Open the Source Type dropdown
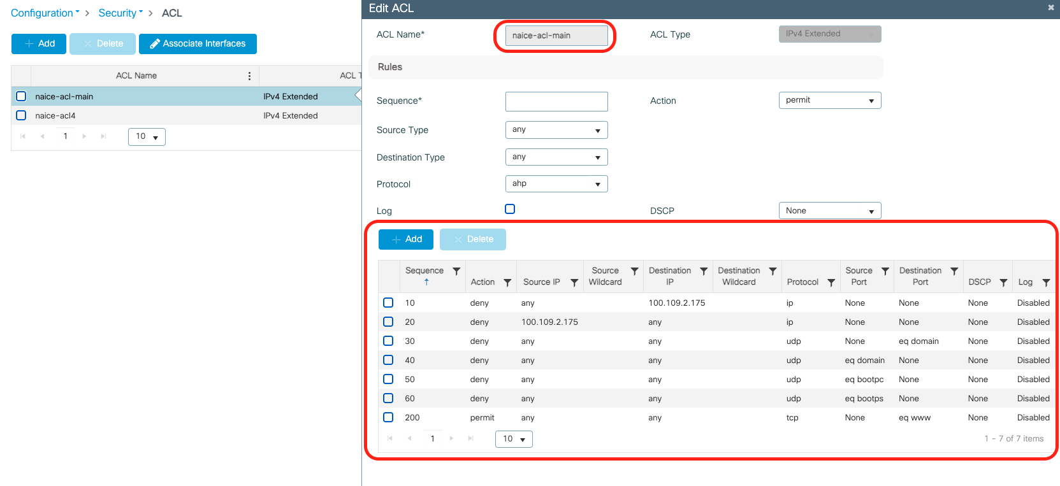This screenshot has height=486, width=1060. [556, 130]
